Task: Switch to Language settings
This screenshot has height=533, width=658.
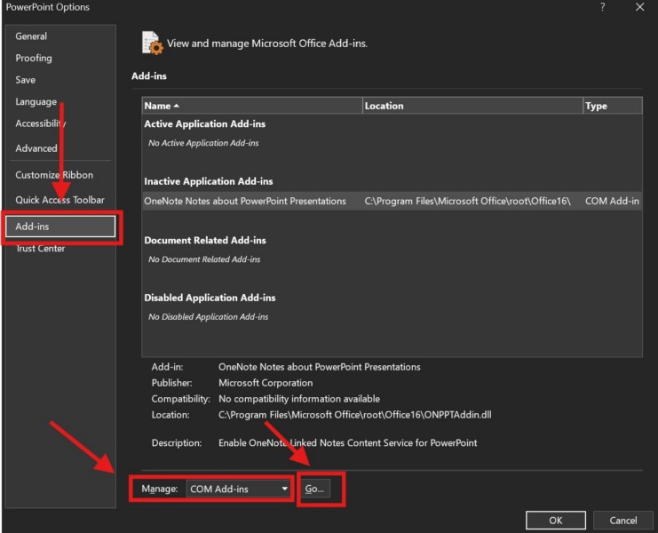Action: [36, 102]
